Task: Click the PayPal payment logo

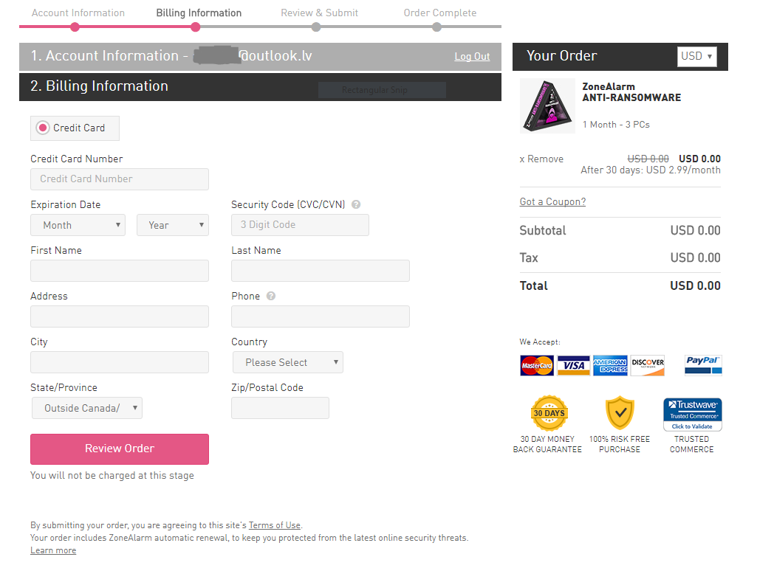Action: click(x=703, y=365)
